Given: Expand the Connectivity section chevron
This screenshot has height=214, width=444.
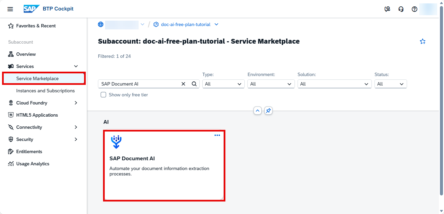Looking at the screenshot, I should coord(76,127).
